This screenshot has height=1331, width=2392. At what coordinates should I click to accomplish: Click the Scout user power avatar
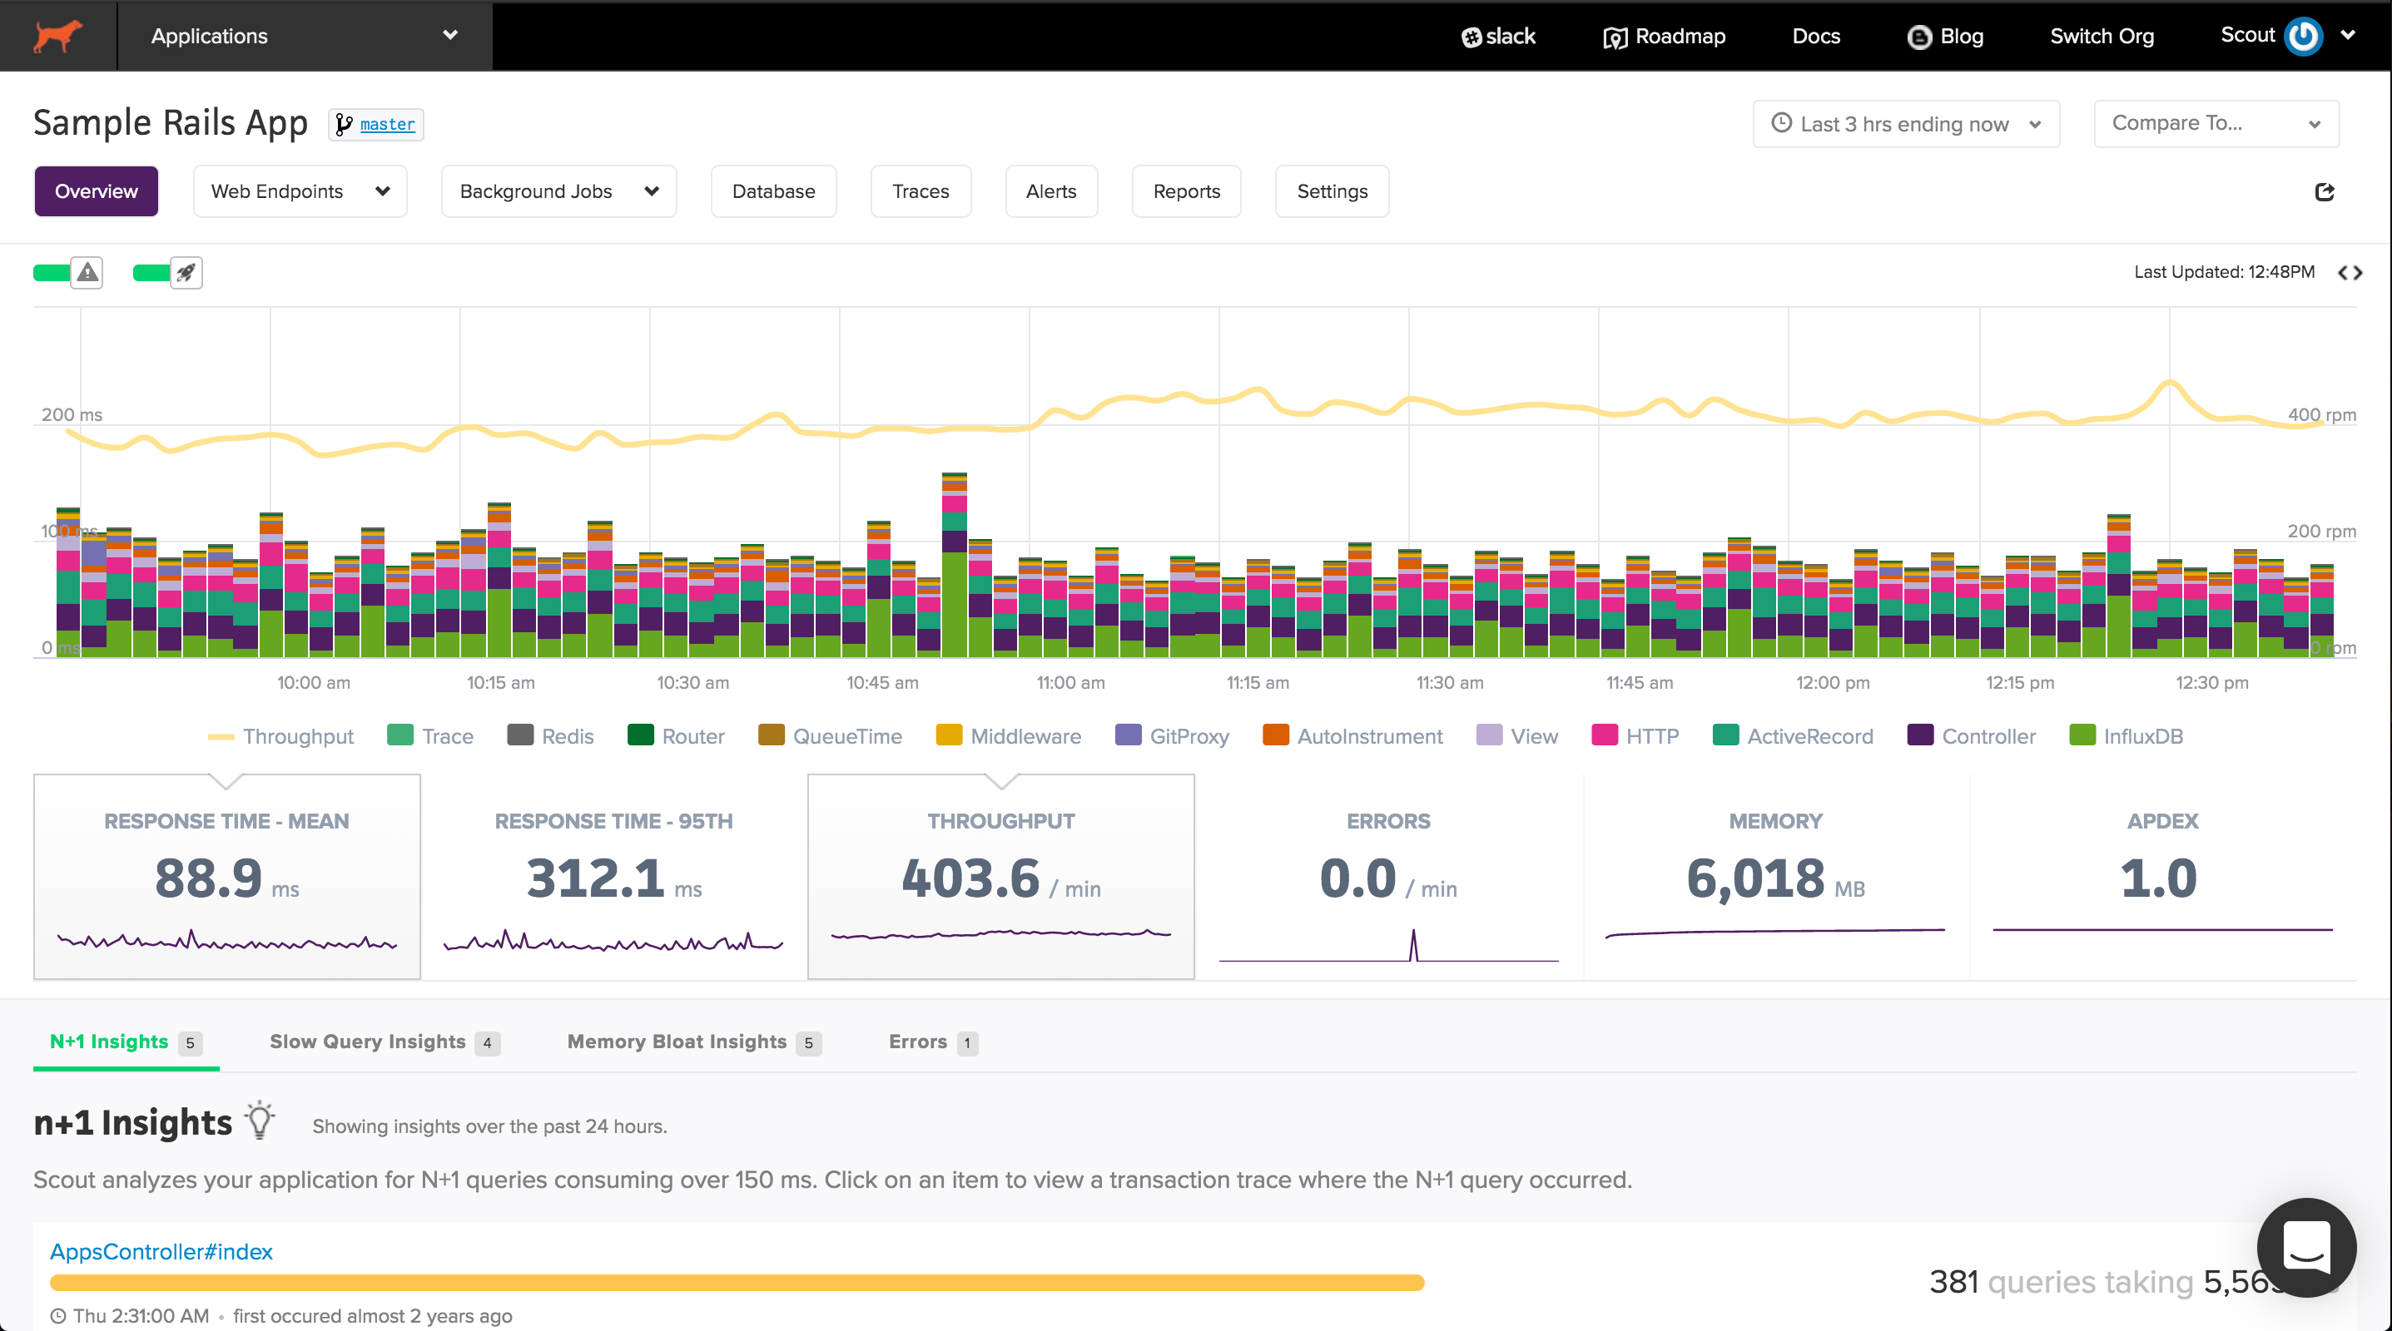pyautogui.click(x=2303, y=37)
